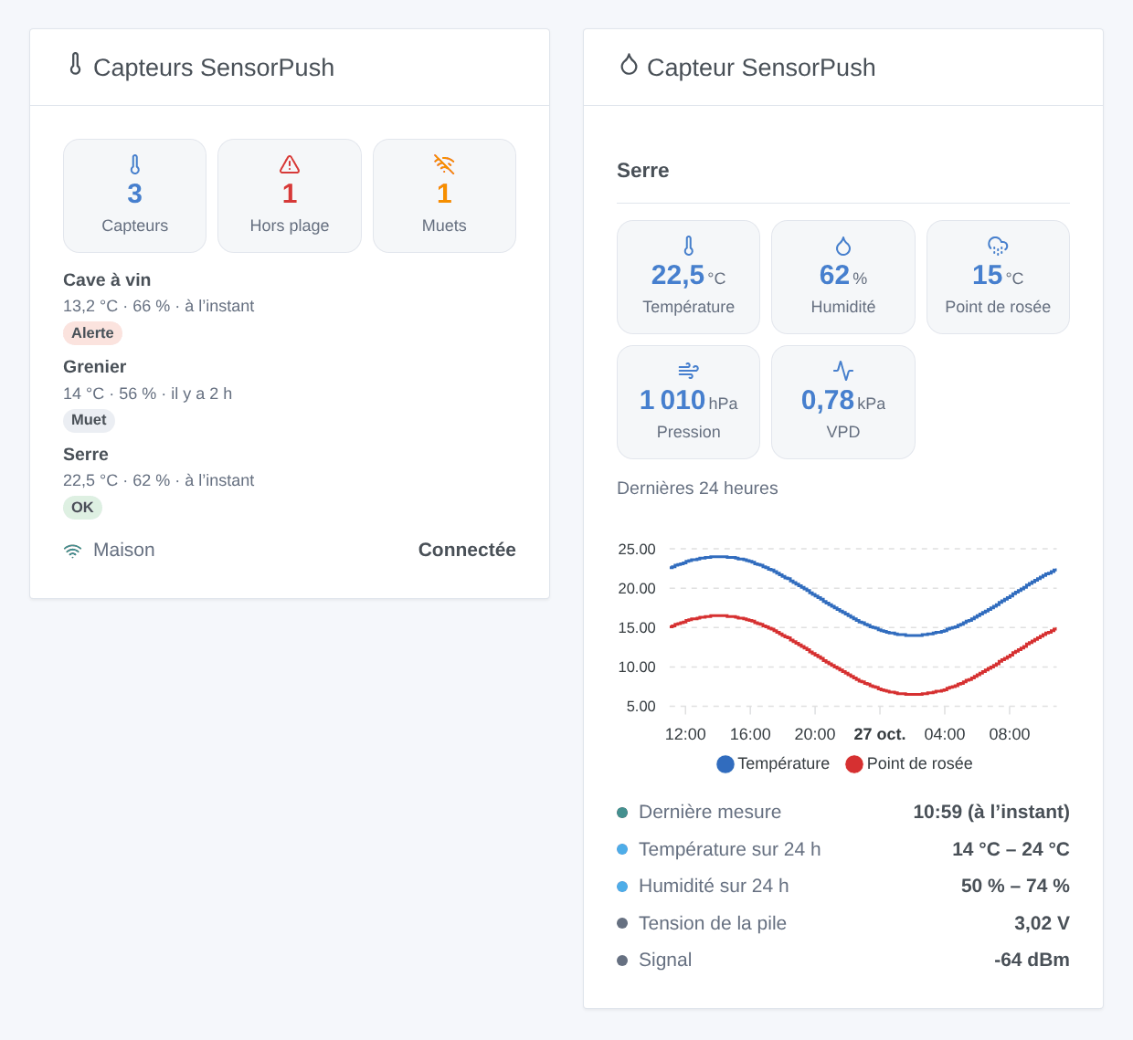Click the droplet icon beside Capteur SensorPush title
Screen dimensions: 1133x1040
pos(629,64)
